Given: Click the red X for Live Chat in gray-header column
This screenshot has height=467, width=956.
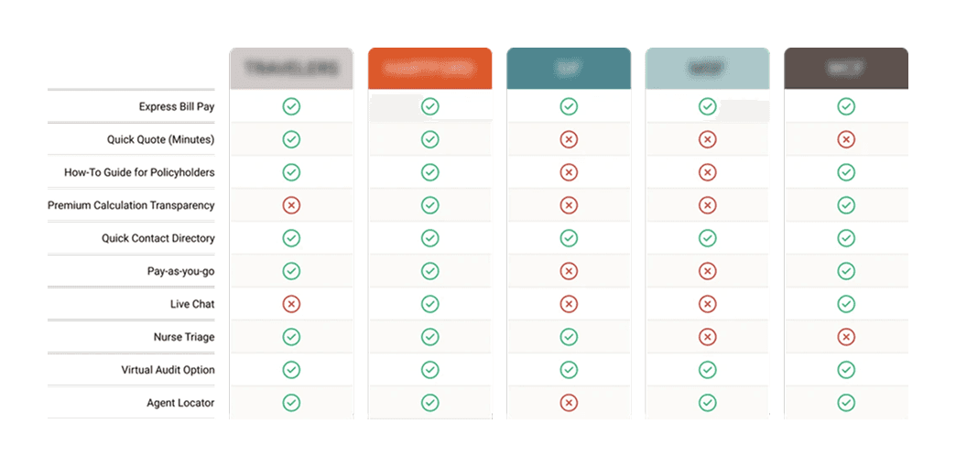Looking at the screenshot, I should [x=291, y=304].
